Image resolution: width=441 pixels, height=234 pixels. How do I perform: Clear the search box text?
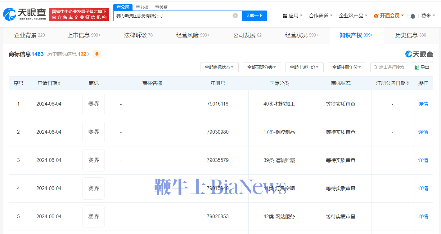point(235,15)
